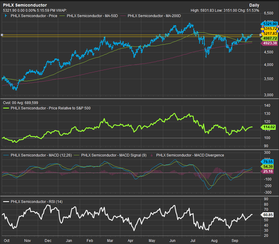279x244 pixels.
Task: Click the green Price Relative legend swatch
Action: [6, 108]
